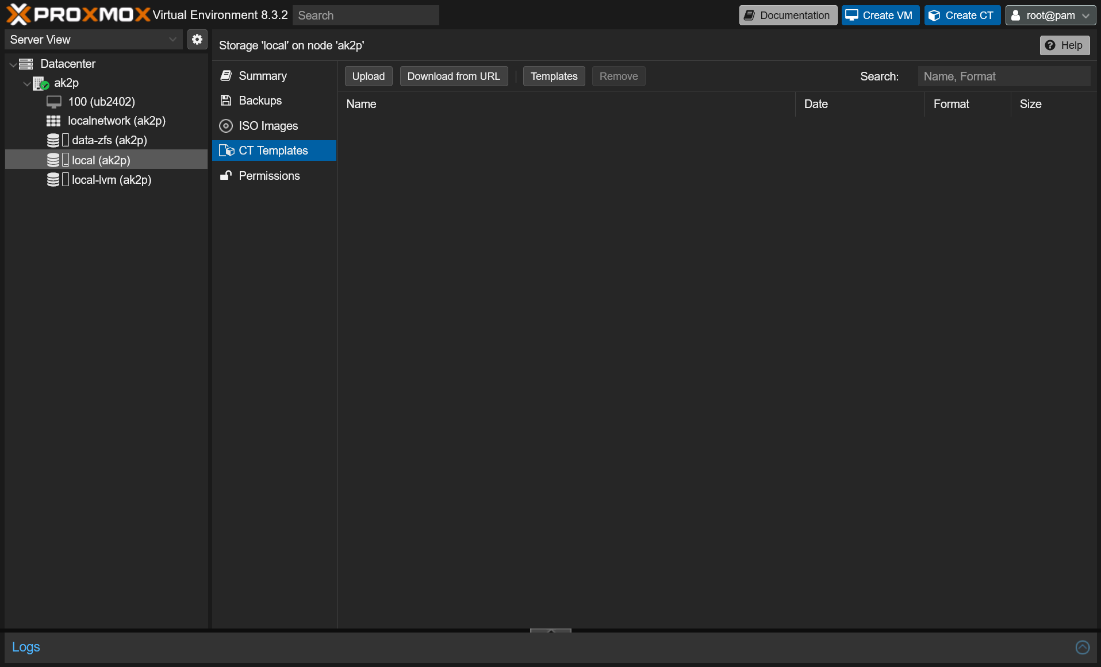Collapse the ak2p node in tree
Viewport: 1101px width, 667px height.
coord(27,83)
